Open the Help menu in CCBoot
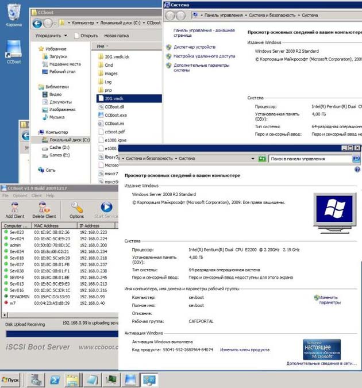The height and width of the screenshot is (388, 362). coord(50,195)
